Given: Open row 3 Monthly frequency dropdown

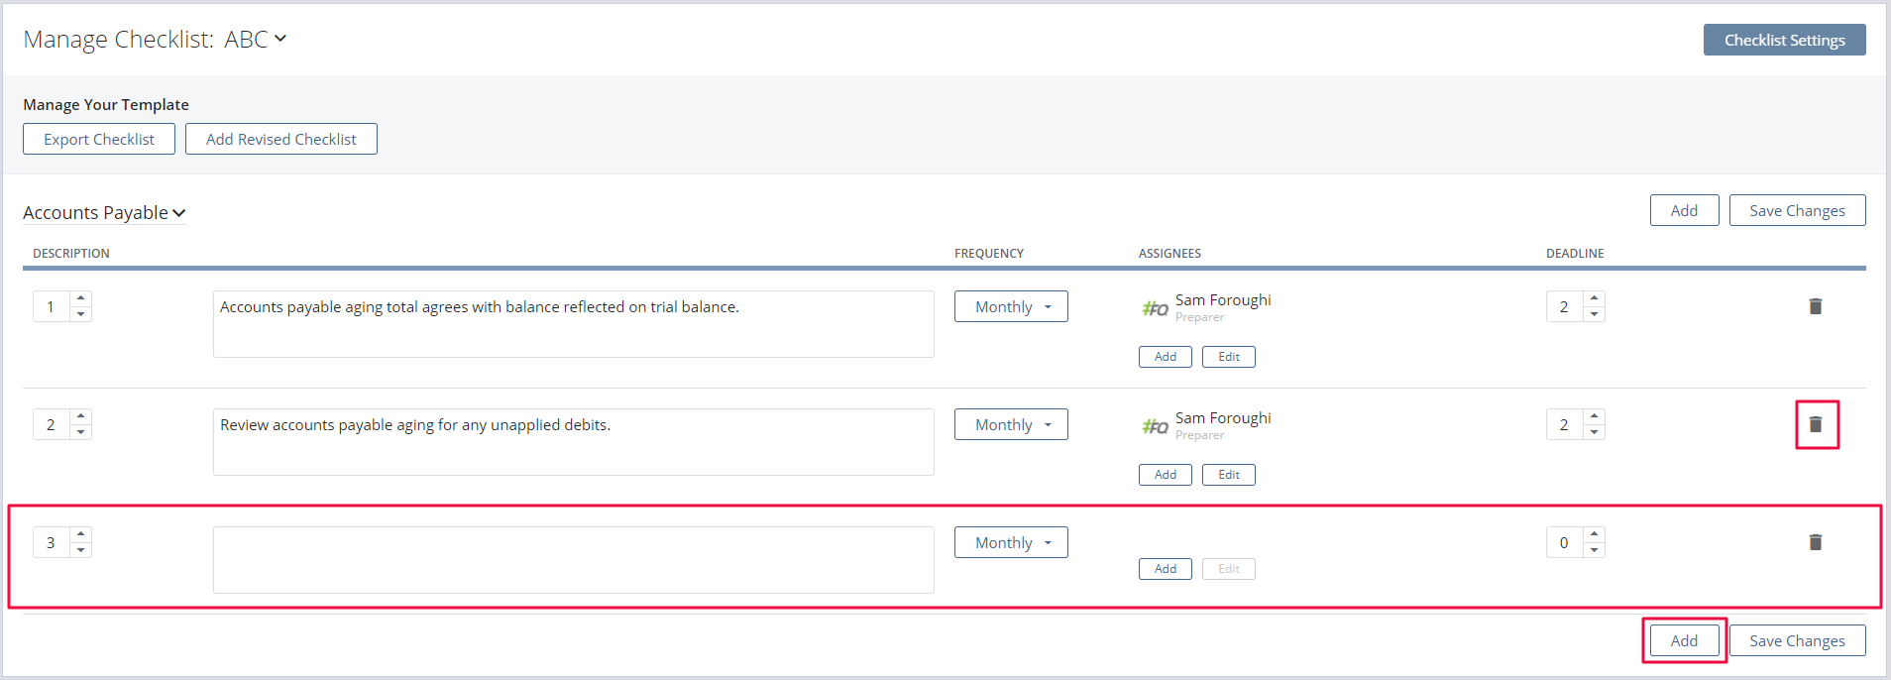Looking at the screenshot, I should [1011, 542].
